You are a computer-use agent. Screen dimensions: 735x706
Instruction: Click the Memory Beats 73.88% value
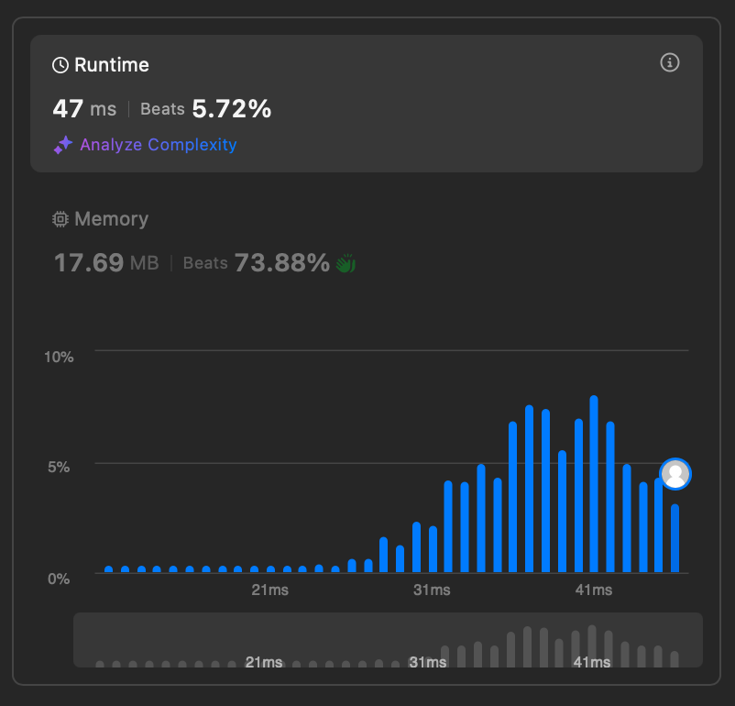click(282, 263)
